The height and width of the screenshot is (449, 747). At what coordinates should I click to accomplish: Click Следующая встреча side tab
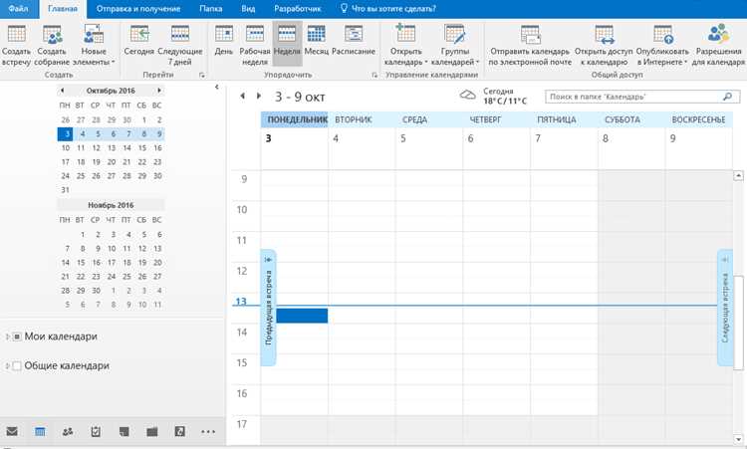point(725,308)
